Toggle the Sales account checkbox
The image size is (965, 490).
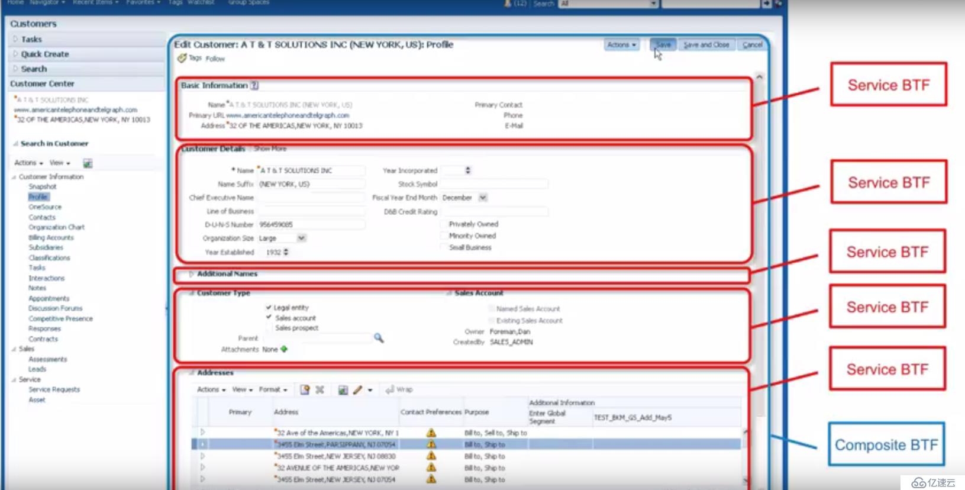coord(269,317)
